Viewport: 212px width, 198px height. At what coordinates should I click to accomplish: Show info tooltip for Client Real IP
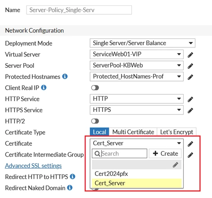[44, 87]
